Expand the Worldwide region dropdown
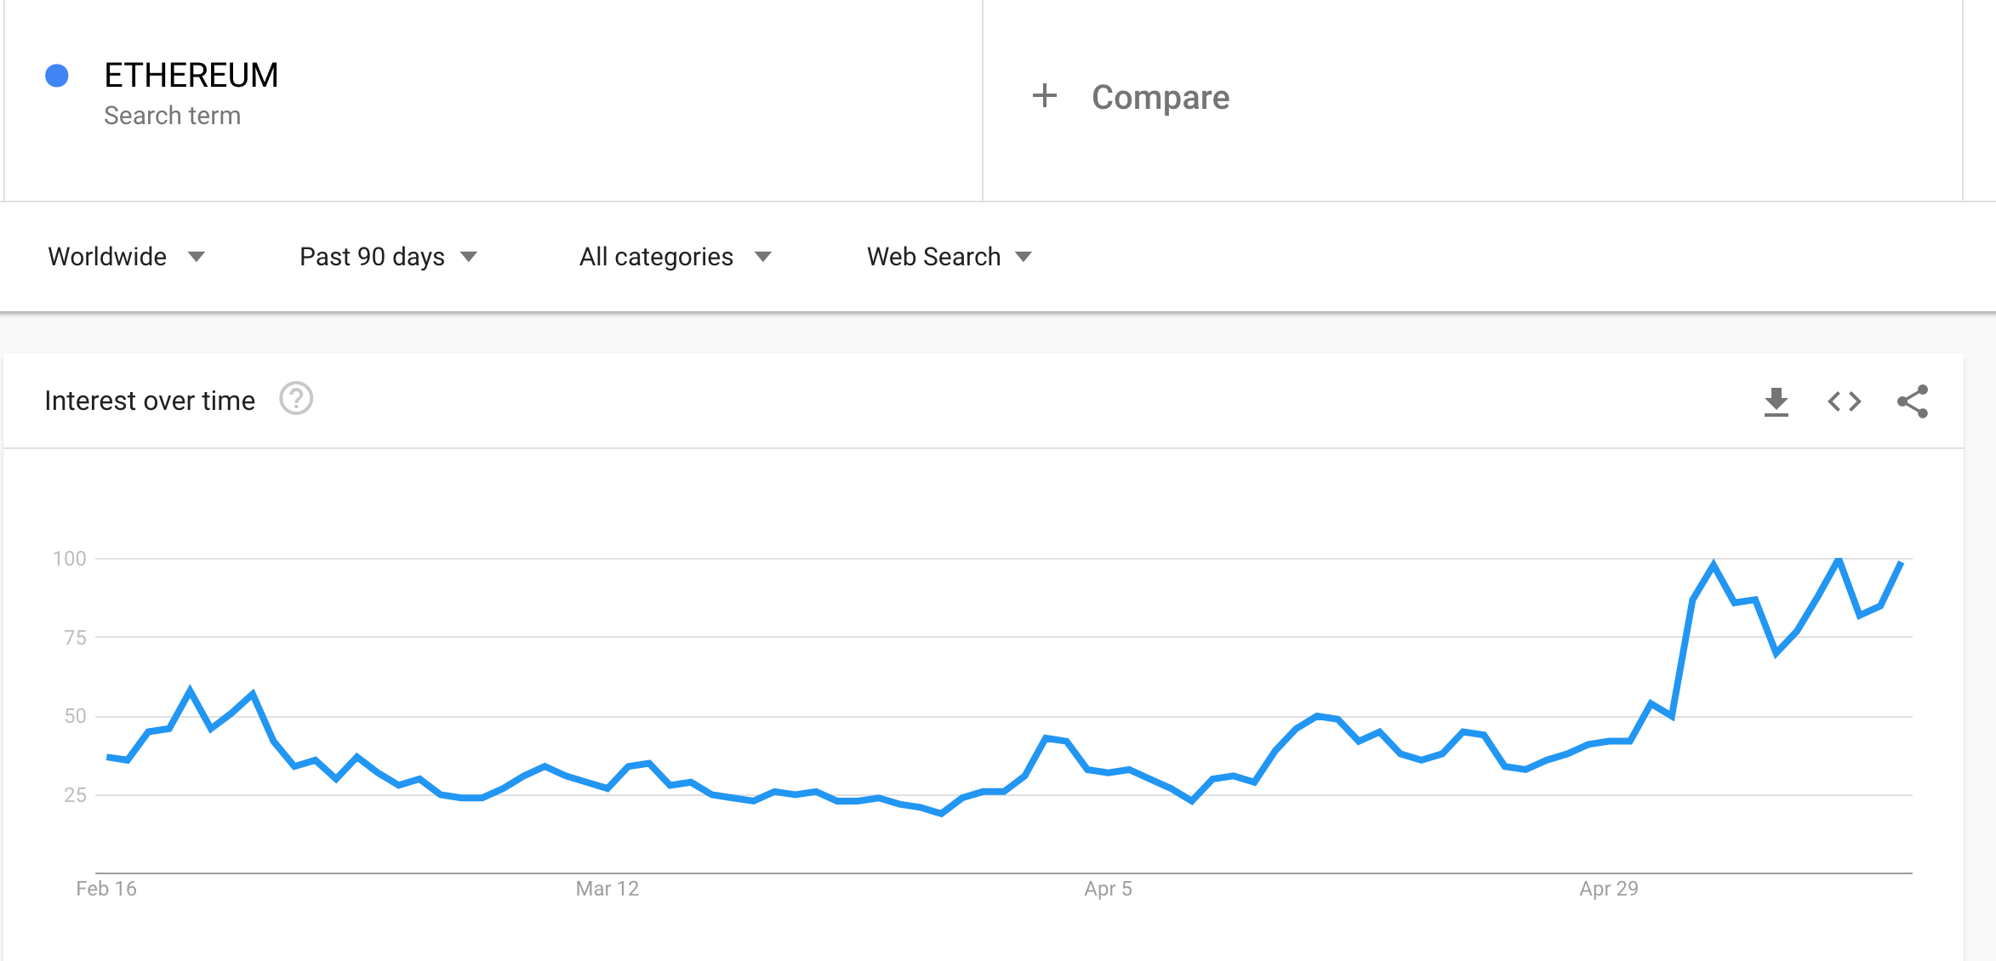This screenshot has width=1996, height=961. pos(126,257)
